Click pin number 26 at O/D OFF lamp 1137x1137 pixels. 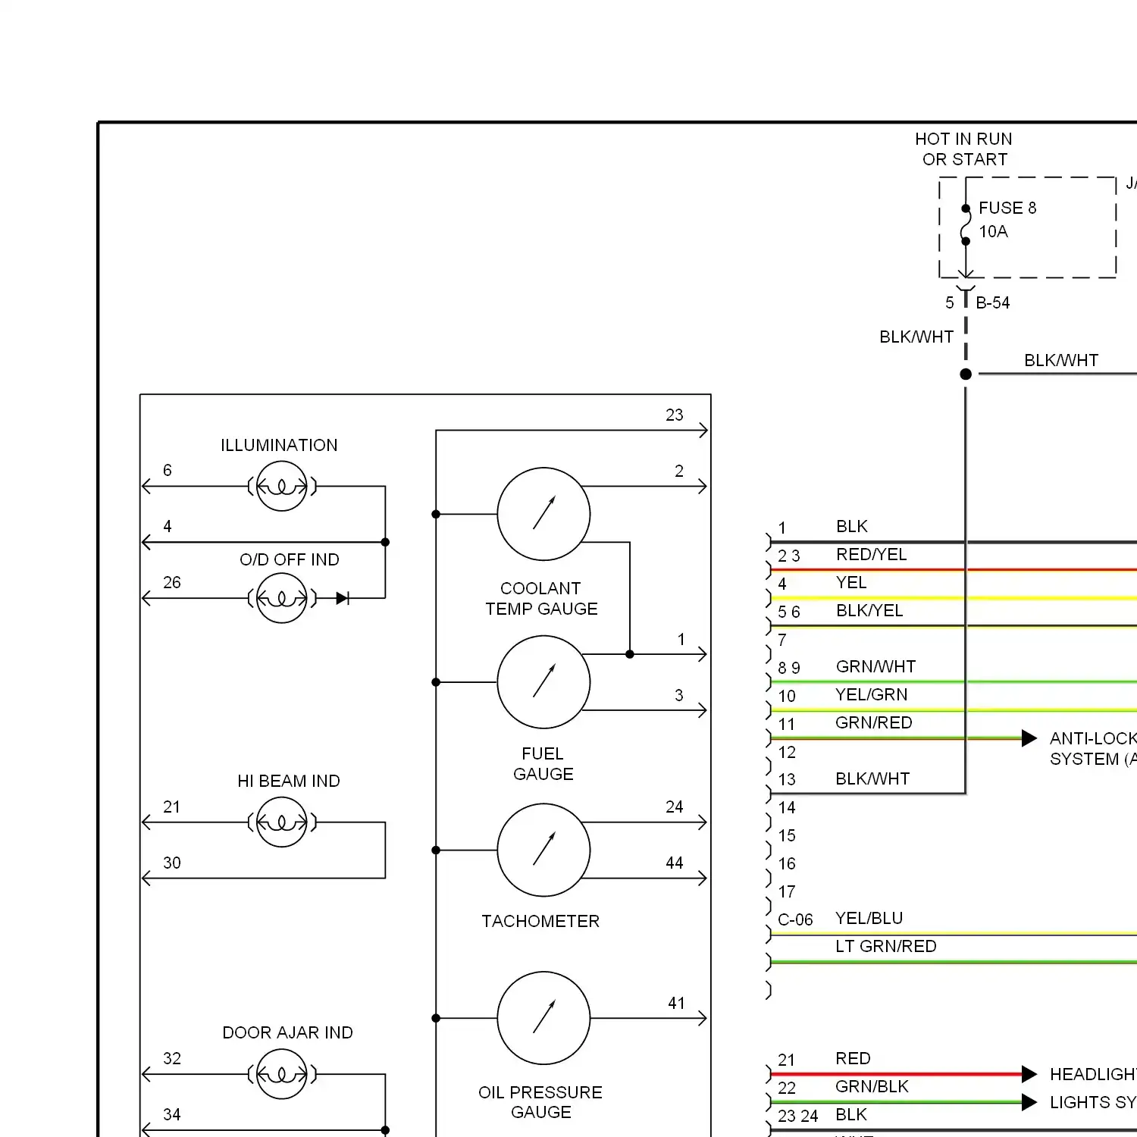click(172, 582)
